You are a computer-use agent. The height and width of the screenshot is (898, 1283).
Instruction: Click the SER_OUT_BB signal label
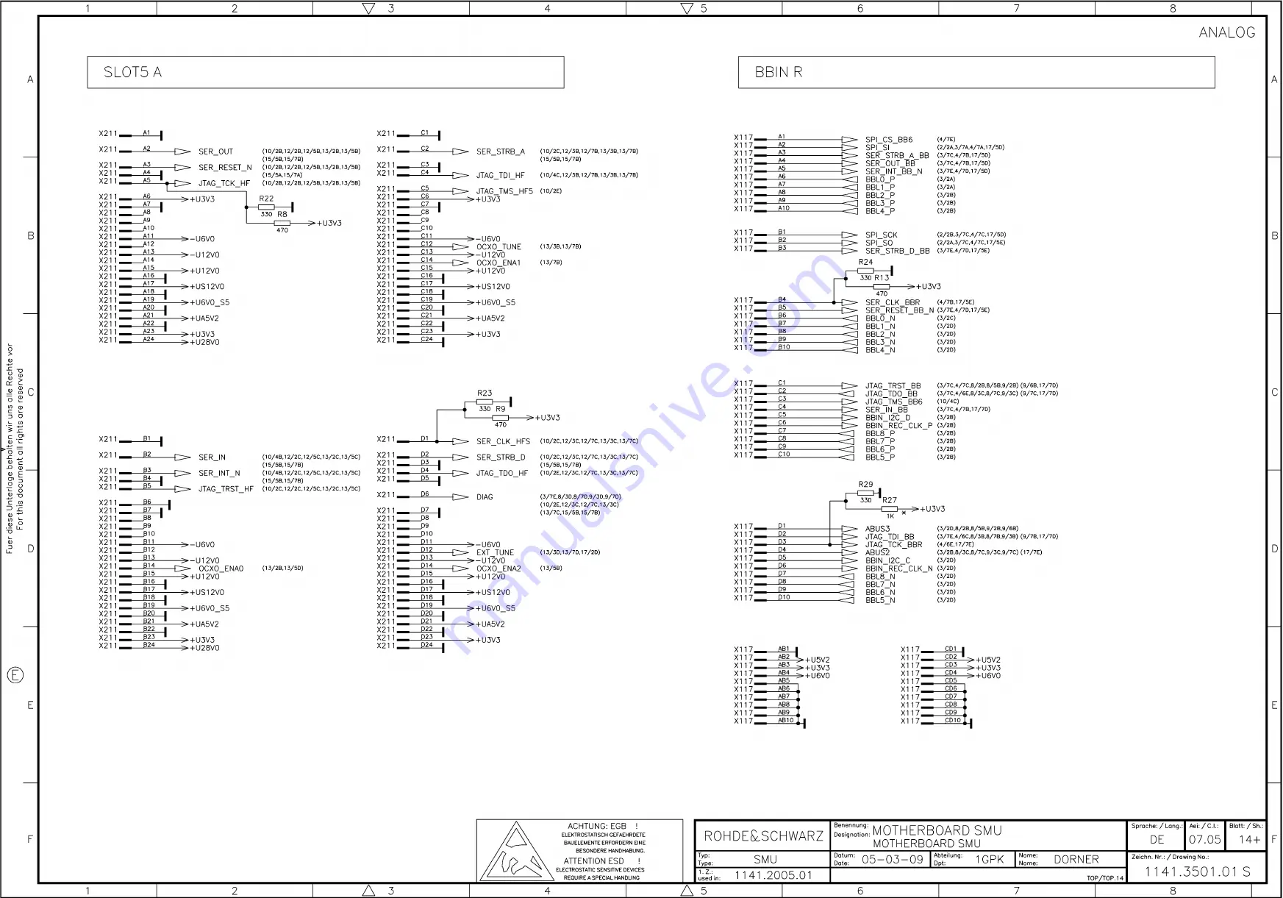(x=890, y=163)
